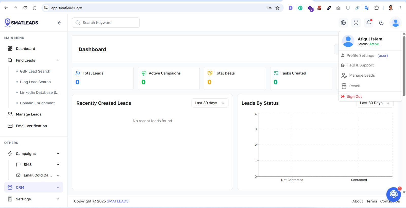Click the page vertical scrollbar
406x208 pixels.
click(x=404, y=66)
